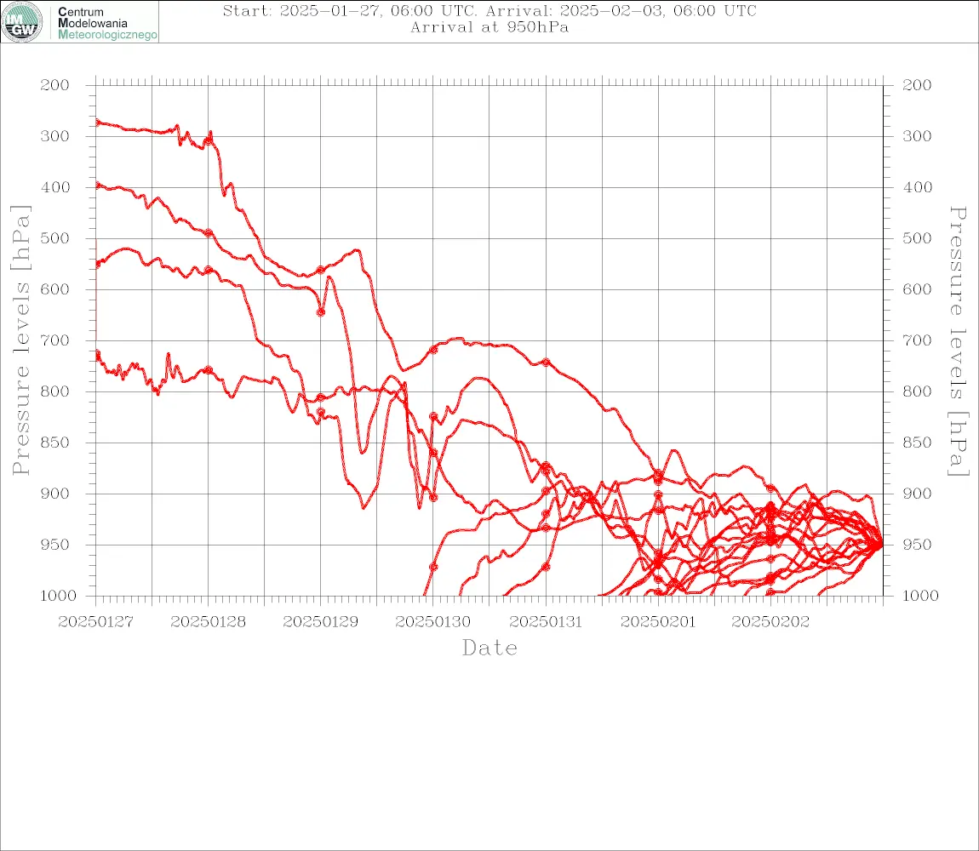Screen dimensions: 979x851
Task: Click the left axis 900 label
Action: (x=55, y=494)
